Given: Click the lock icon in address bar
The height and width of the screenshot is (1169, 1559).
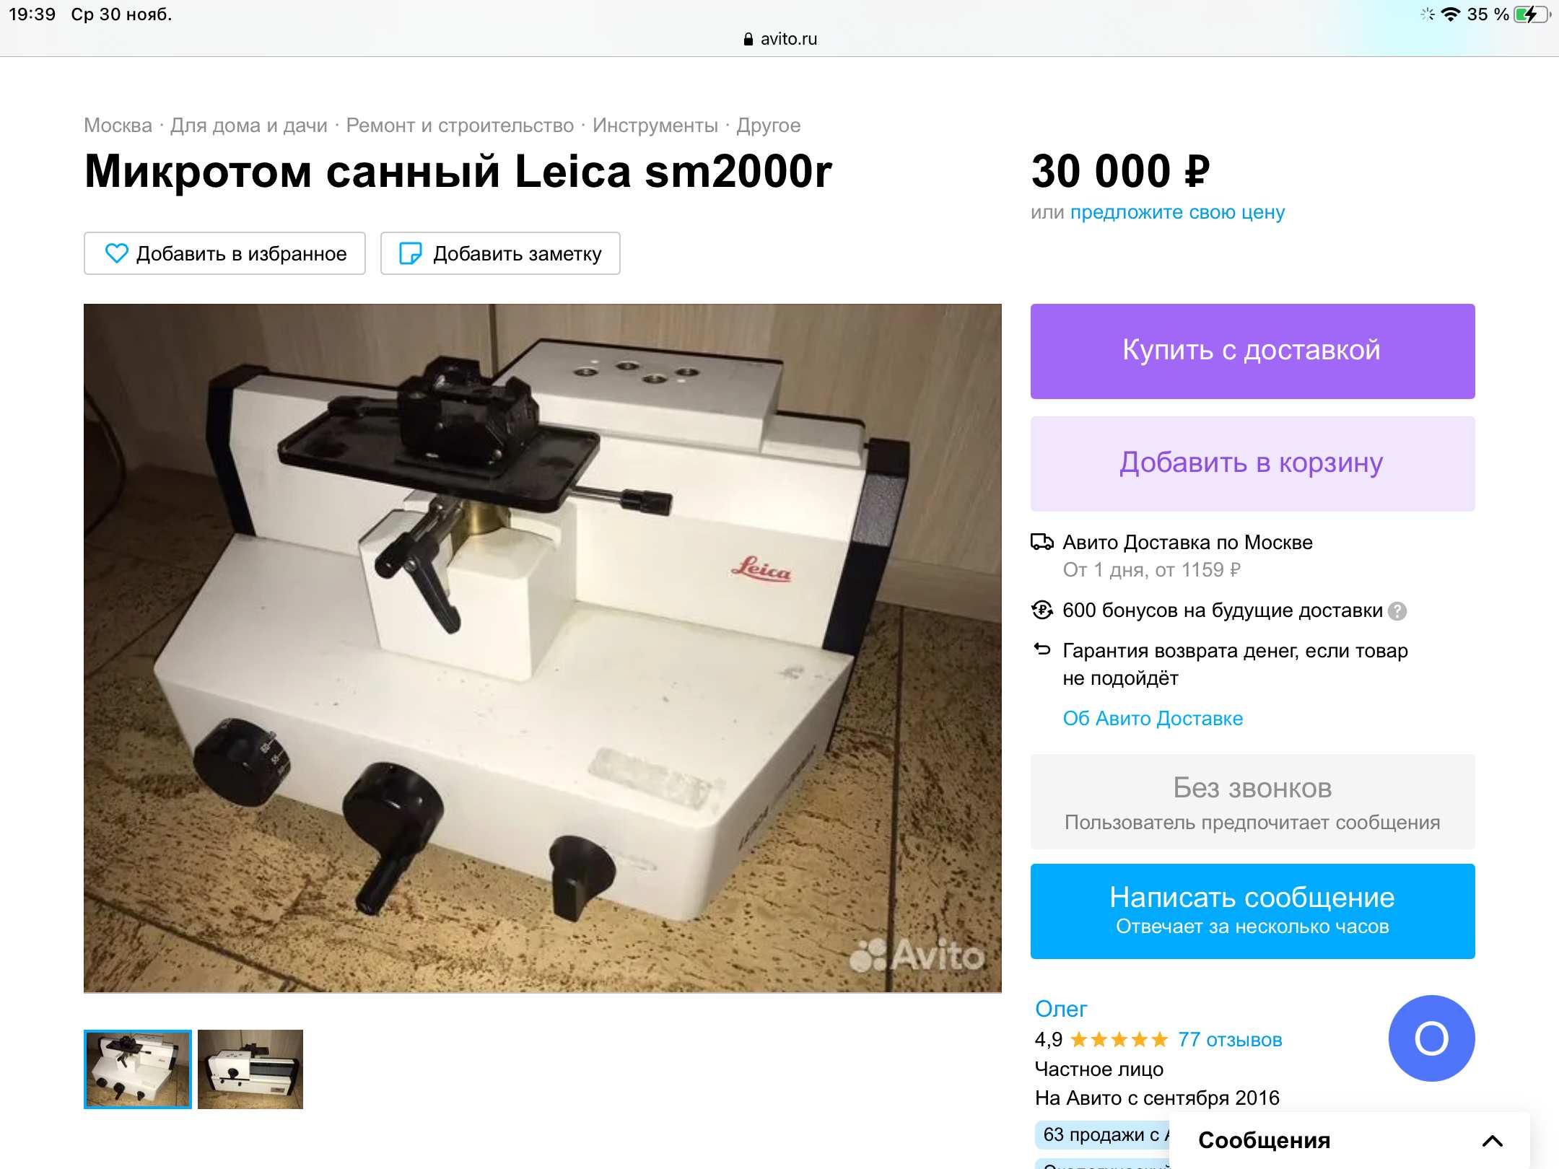Looking at the screenshot, I should [x=748, y=39].
